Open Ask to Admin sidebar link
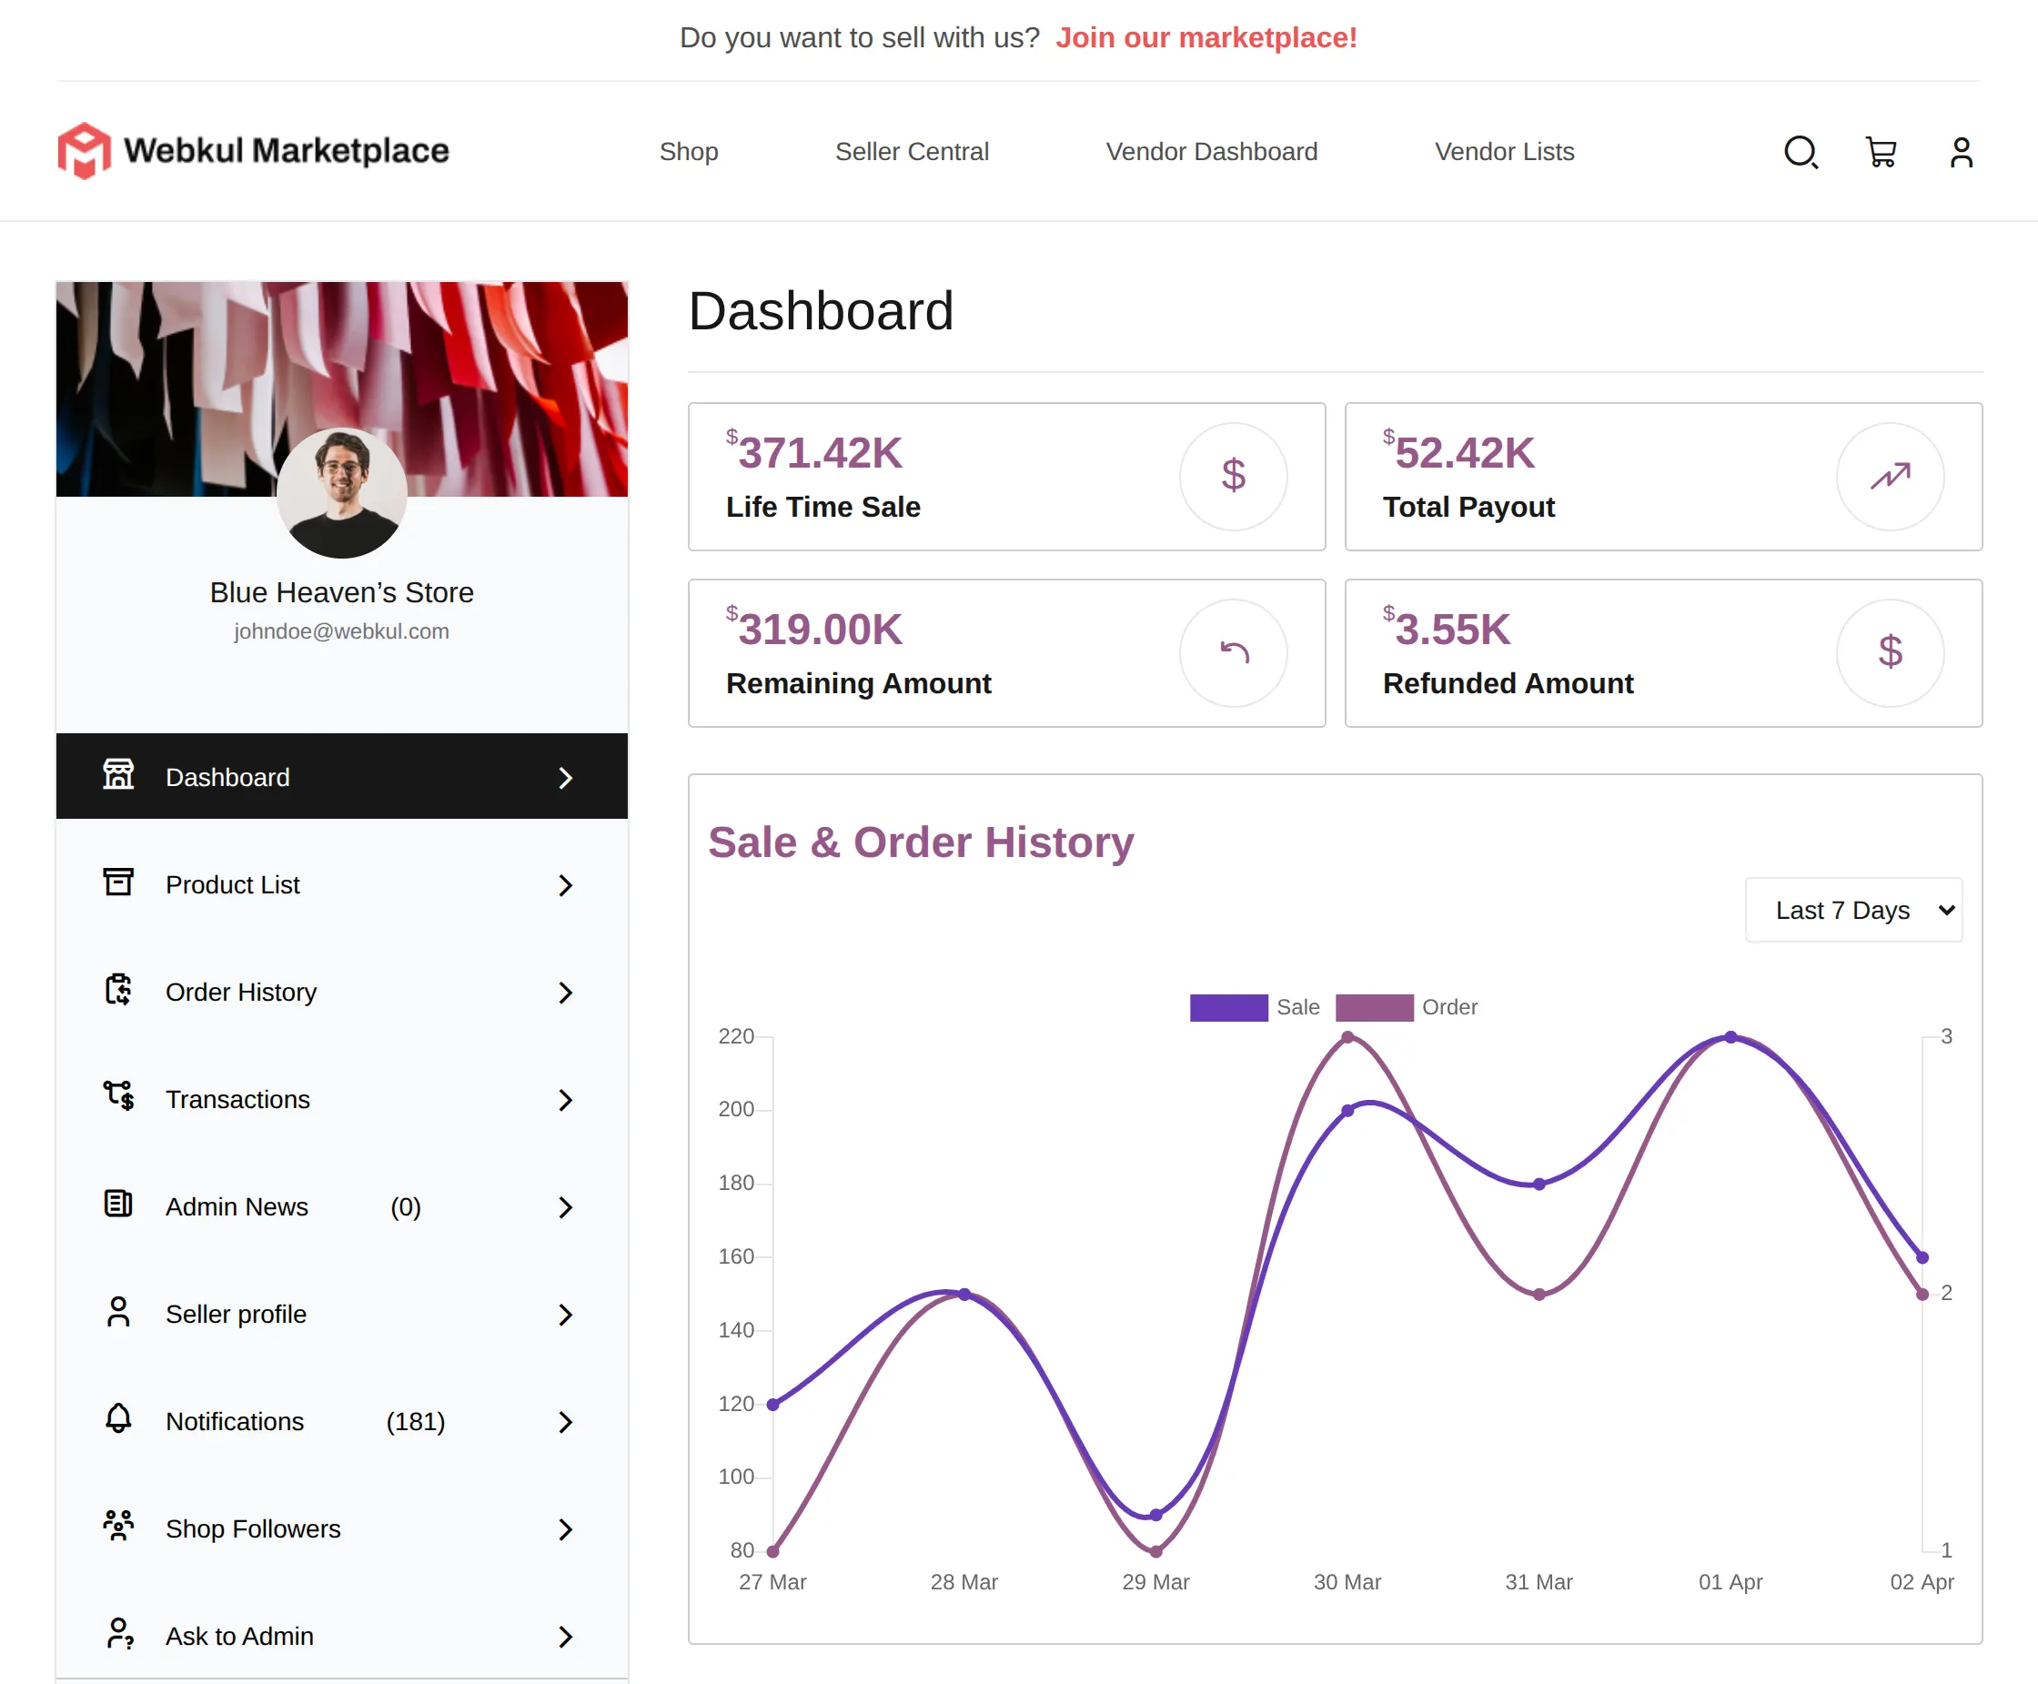Image resolution: width=2038 pixels, height=1684 pixels. pos(239,1636)
